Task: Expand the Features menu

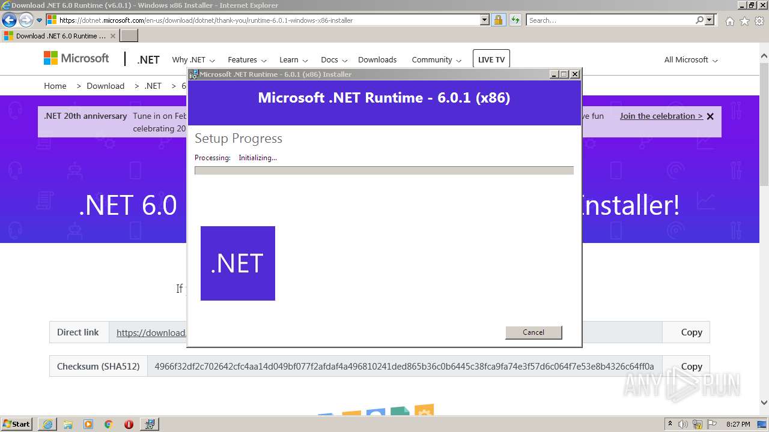Action: point(247,60)
